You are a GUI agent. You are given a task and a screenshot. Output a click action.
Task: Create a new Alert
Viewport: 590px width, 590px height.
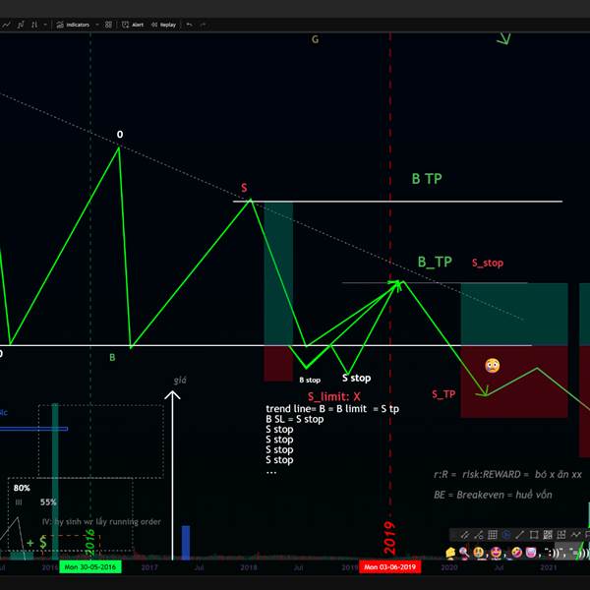point(133,25)
